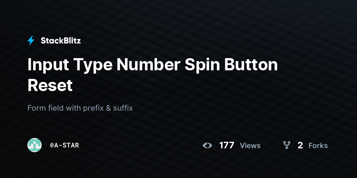Click the Views label
This screenshot has height=178, width=357.
[x=250, y=146]
